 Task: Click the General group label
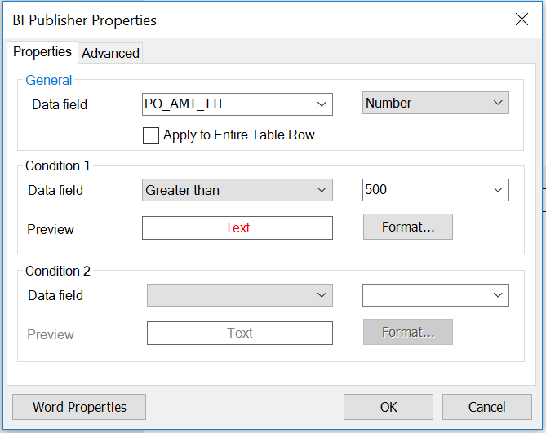[49, 81]
